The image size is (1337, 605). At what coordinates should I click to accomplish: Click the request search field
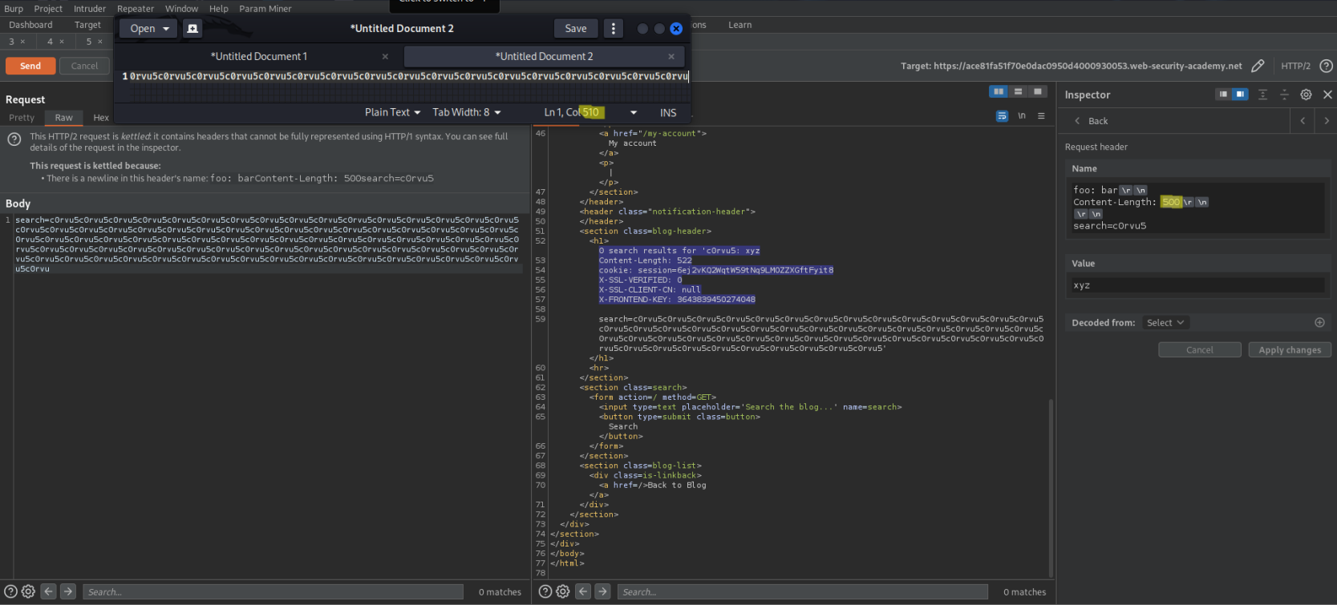tap(273, 591)
